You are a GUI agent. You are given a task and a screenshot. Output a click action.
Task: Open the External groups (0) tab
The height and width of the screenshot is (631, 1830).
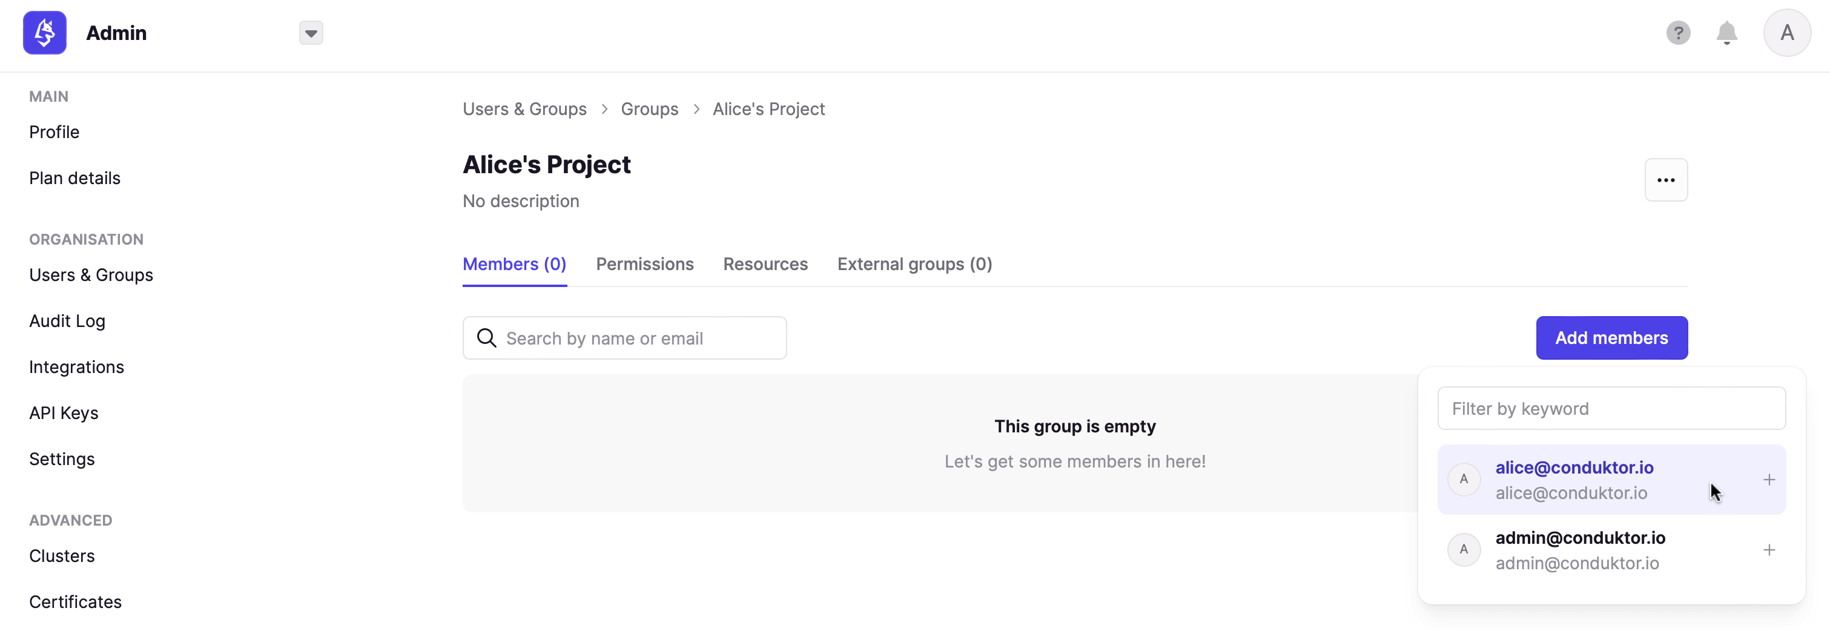click(914, 265)
